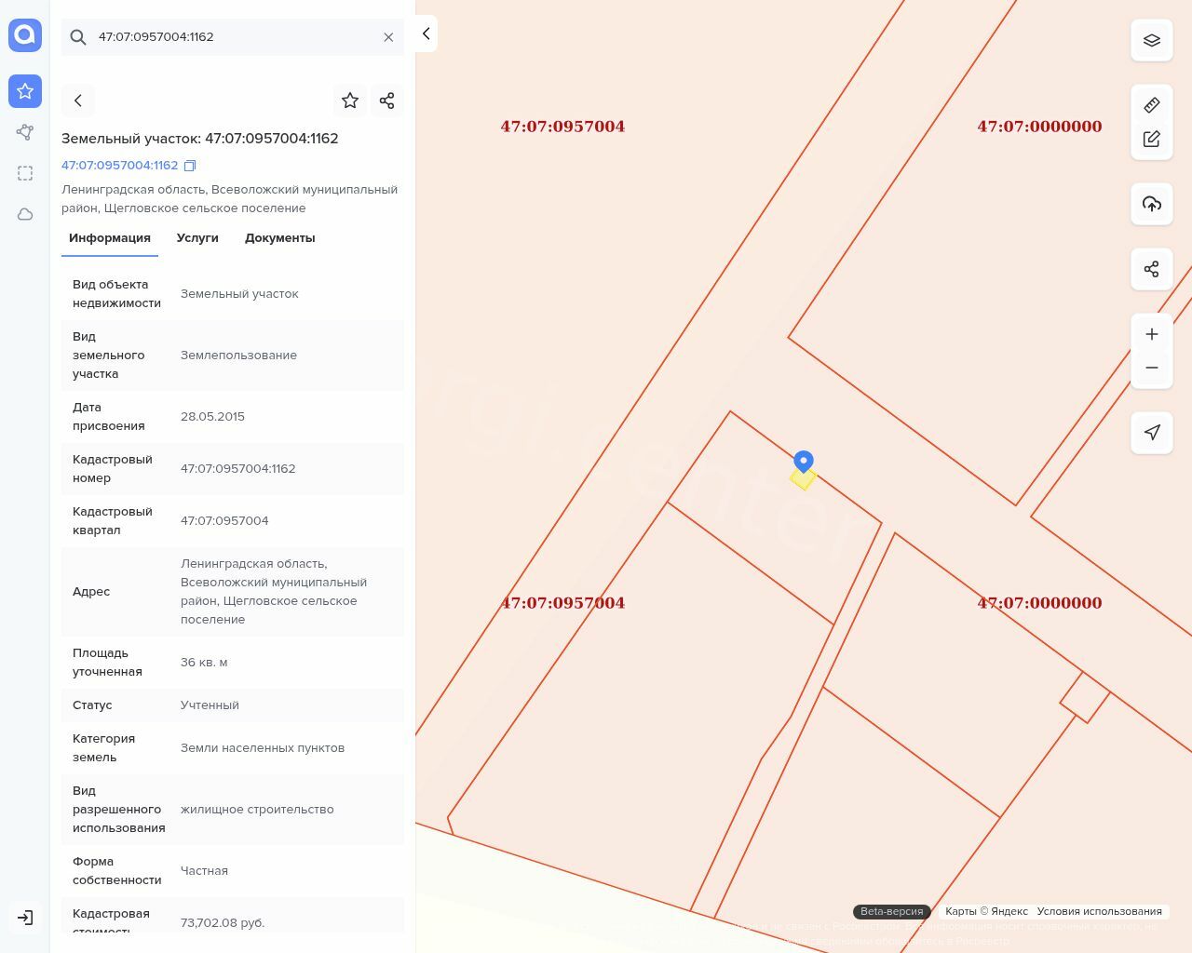Open the 47:07:0957004:1162 cadastral link
The height and width of the screenshot is (953, 1192).
[119, 166]
